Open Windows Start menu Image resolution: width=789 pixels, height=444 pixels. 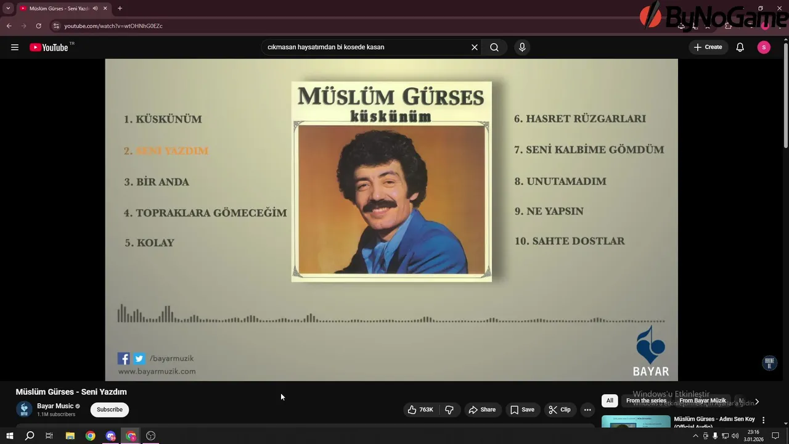(9, 436)
